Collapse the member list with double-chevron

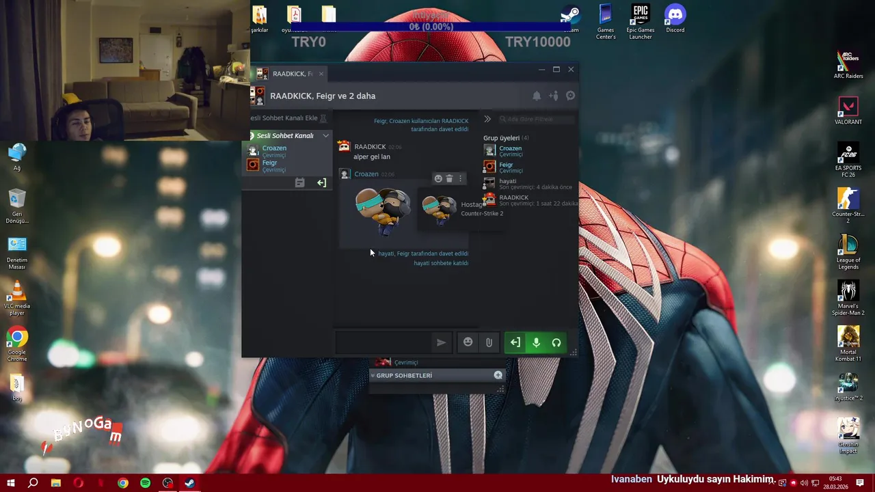click(x=487, y=119)
